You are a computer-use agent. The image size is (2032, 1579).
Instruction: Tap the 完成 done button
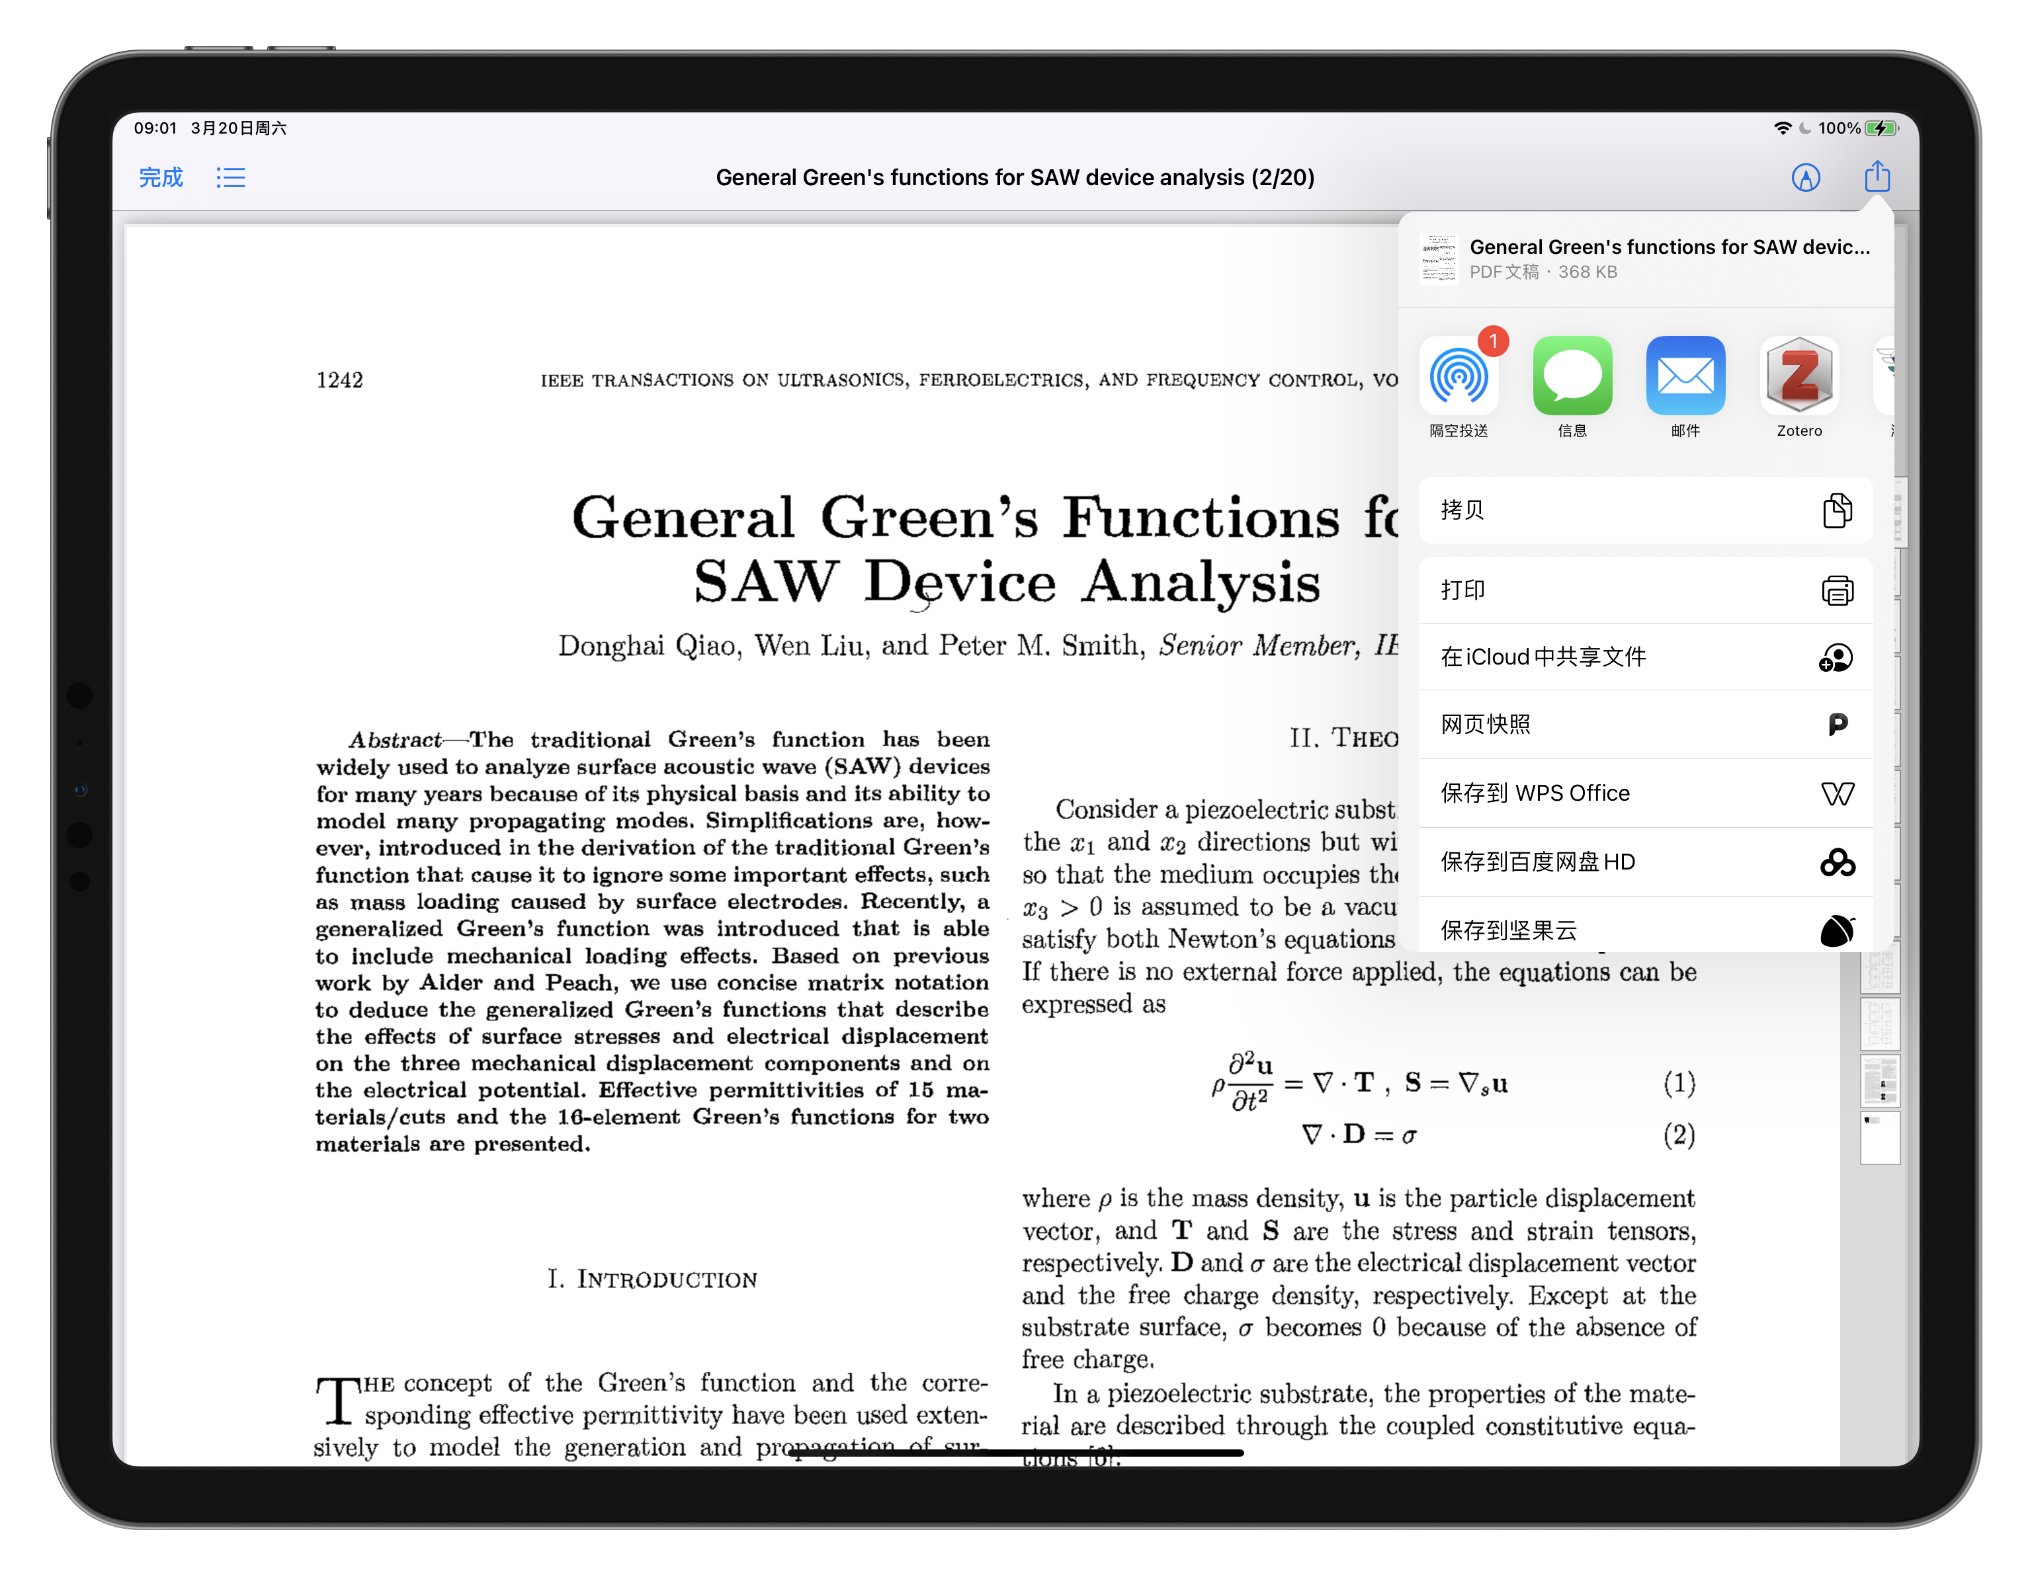(161, 178)
